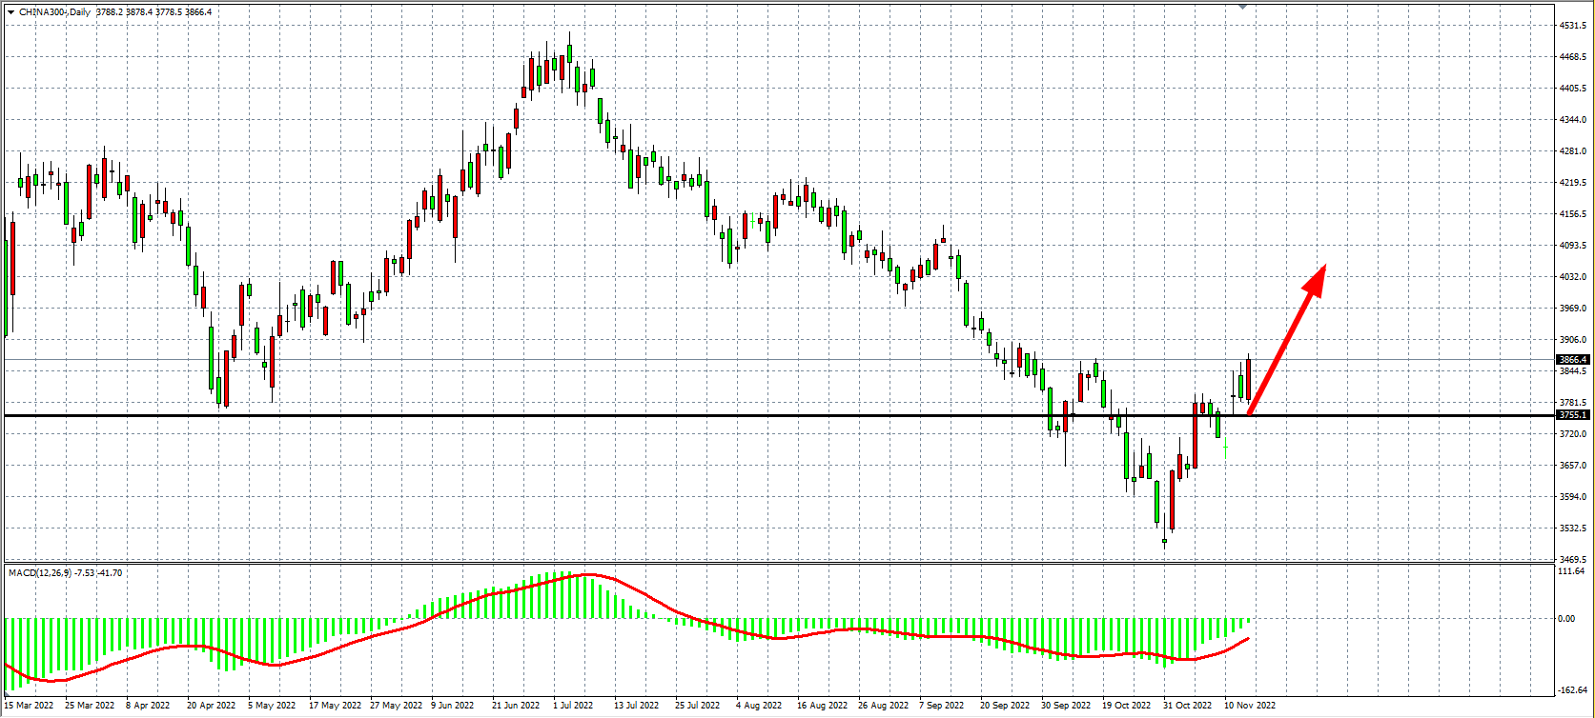This screenshot has height=718, width=1595.
Task: Open the dropdown arrow beside CHINA300
Action: 10,12
